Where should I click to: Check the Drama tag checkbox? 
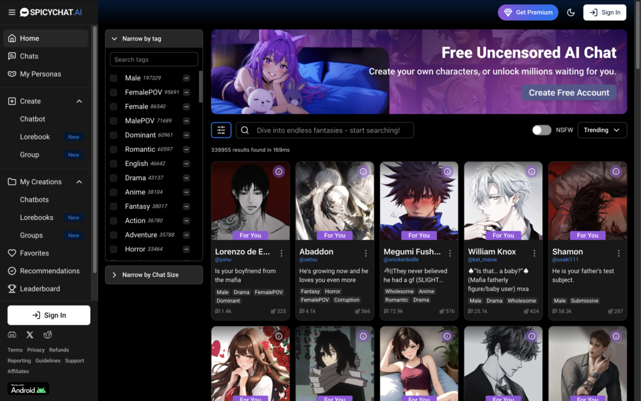pos(114,178)
